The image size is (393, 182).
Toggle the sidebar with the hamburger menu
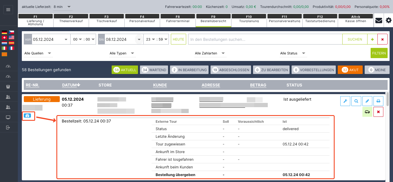point(8,10)
